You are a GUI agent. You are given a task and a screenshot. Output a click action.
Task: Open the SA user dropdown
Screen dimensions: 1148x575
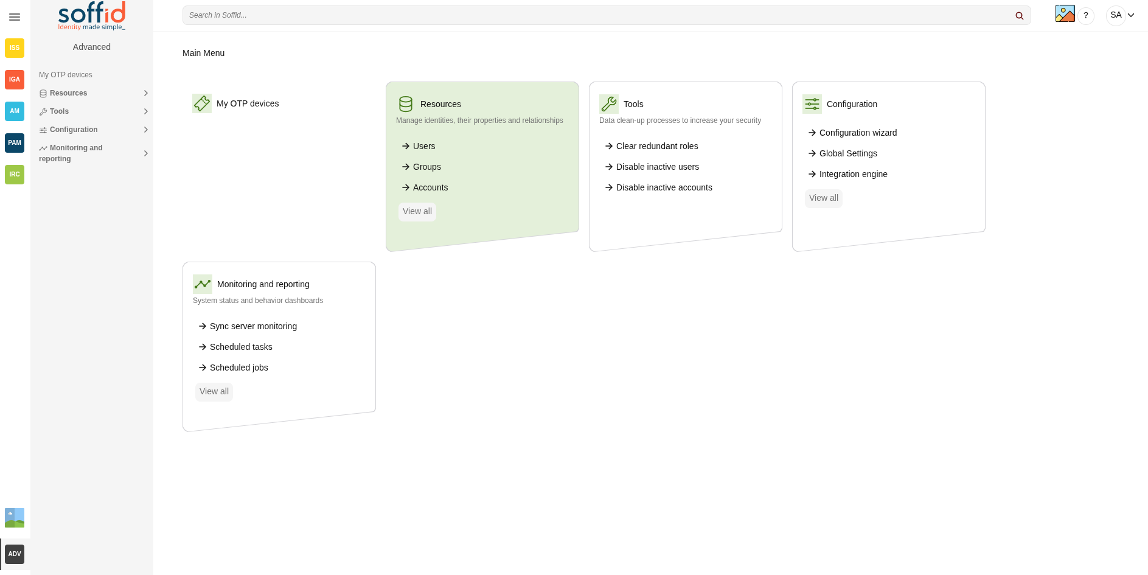point(1121,15)
